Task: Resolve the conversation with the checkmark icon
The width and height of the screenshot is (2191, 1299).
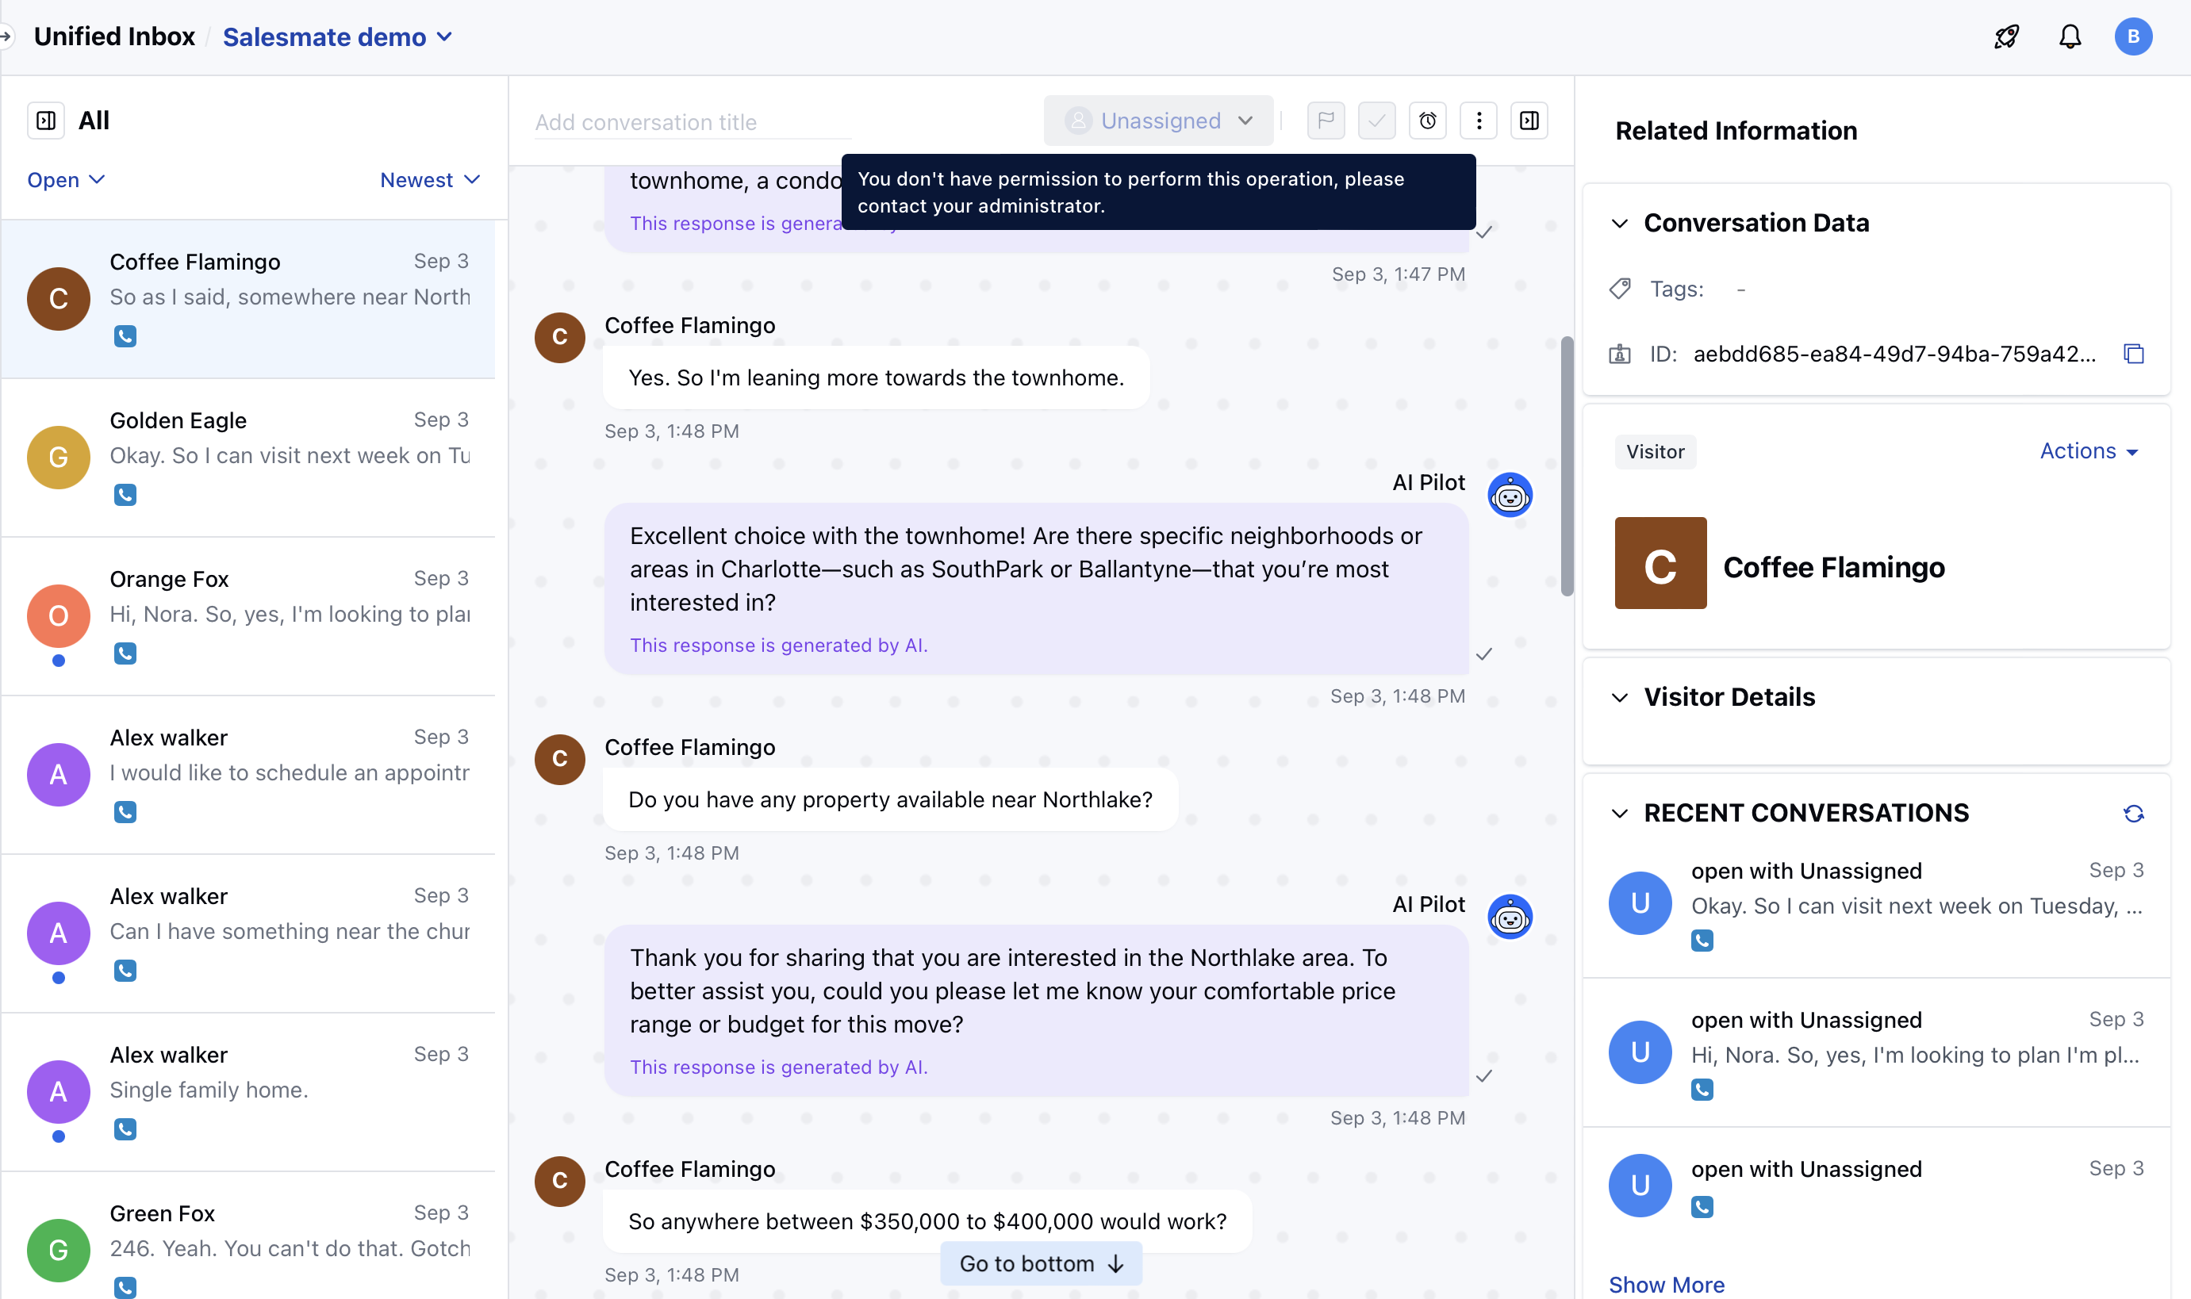Action: pyautogui.click(x=1376, y=121)
